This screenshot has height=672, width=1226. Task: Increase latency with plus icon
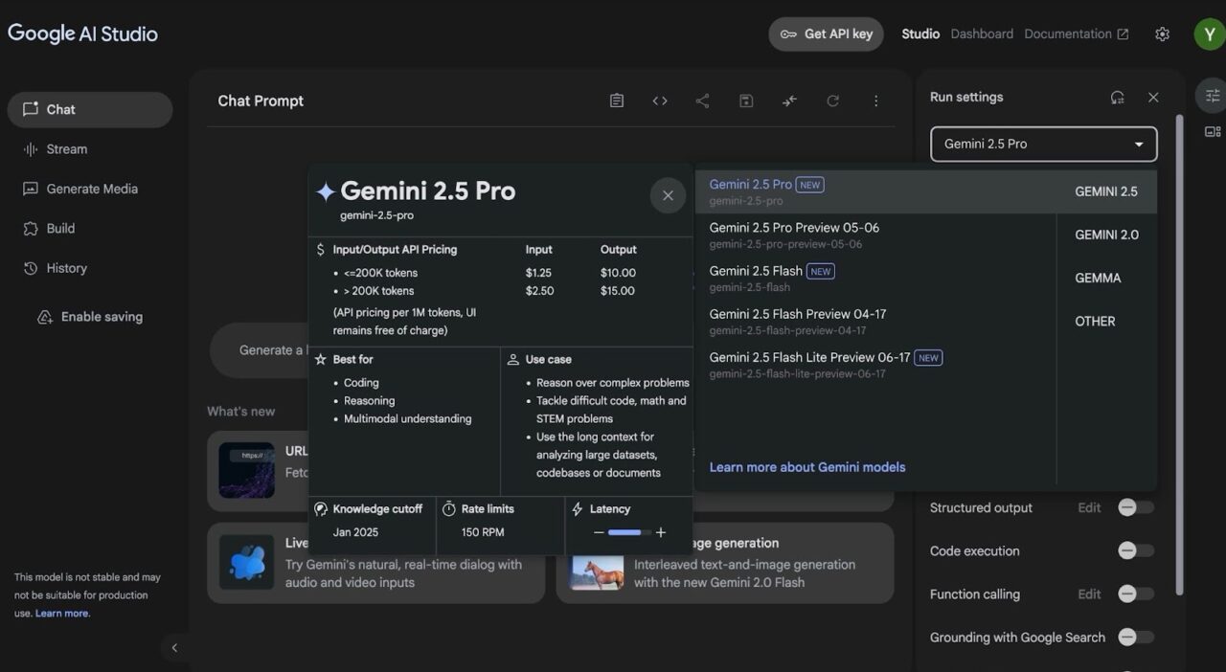[x=660, y=532]
